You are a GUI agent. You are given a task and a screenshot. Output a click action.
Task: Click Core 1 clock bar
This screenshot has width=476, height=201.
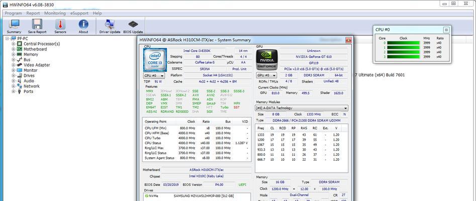403,47
